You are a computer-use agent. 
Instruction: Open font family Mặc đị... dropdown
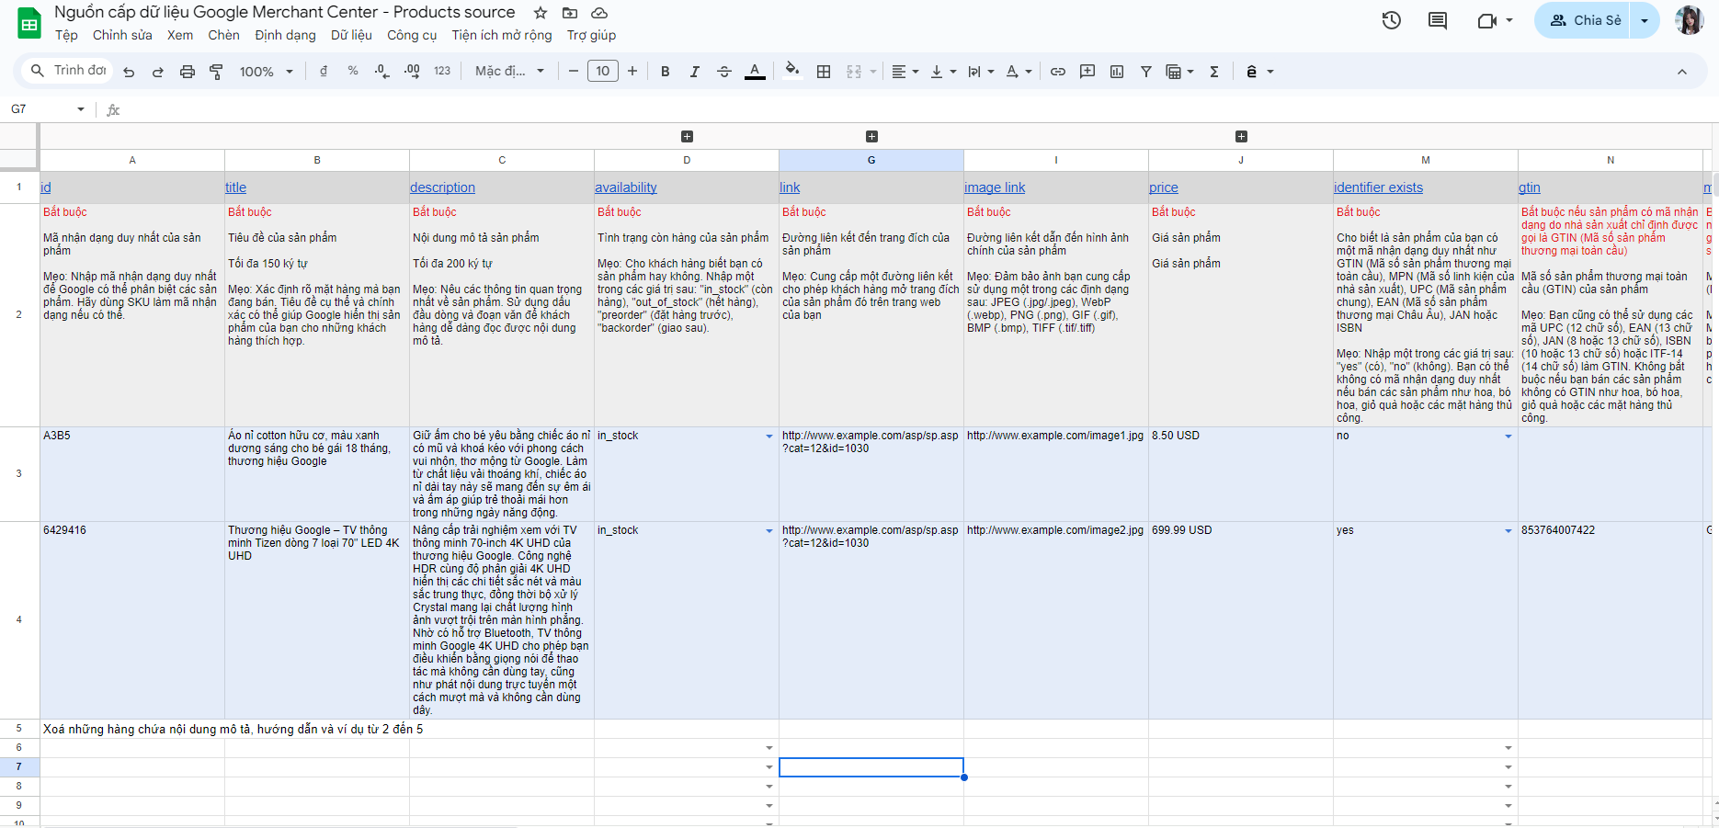coord(510,72)
